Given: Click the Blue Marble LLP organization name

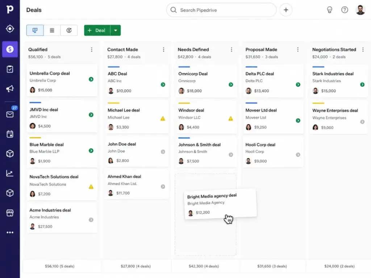Looking at the screenshot, I should pos(45,152).
